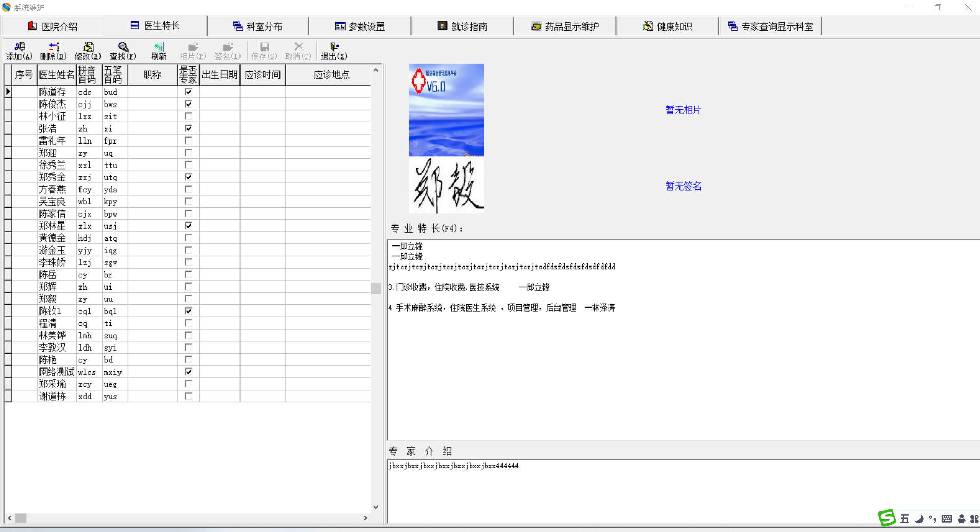Click the horizontal scrollbar thumb of doctor list
The width and height of the screenshot is (980, 532).
[x=21, y=518]
